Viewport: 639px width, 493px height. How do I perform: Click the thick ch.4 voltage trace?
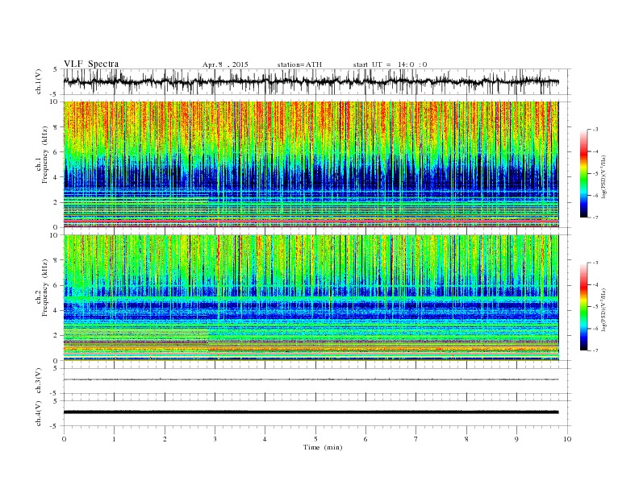(311, 412)
